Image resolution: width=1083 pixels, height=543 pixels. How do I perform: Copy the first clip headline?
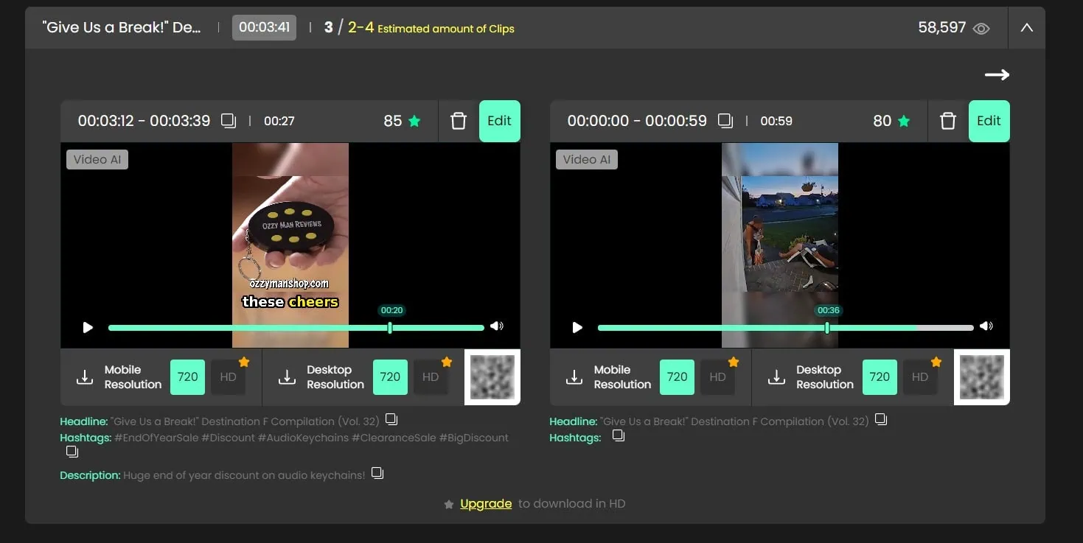click(x=391, y=420)
